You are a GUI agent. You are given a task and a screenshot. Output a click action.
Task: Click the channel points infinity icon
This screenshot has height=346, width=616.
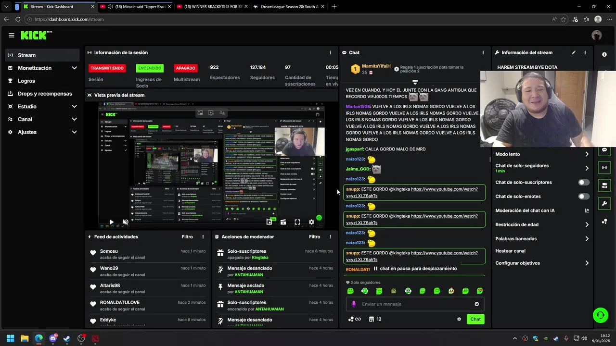click(x=355, y=319)
